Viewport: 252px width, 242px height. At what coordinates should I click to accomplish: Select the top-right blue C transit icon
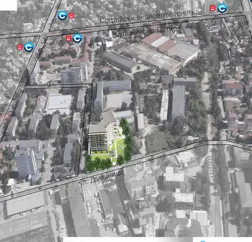pos(222,8)
